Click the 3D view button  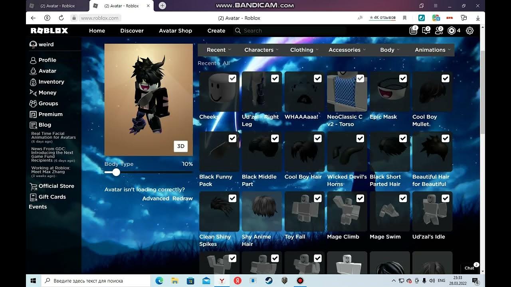point(181,146)
